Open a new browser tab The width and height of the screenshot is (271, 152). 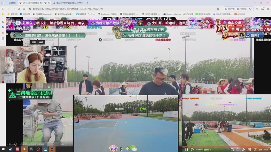[x=87, y=3]
